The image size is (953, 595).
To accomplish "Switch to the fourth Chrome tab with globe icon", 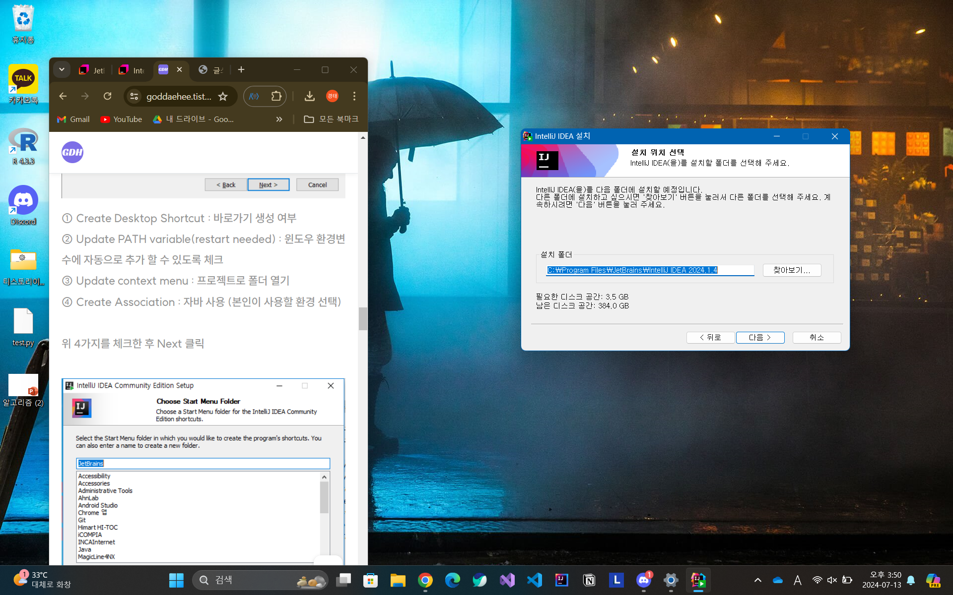I will coord(210,70).
